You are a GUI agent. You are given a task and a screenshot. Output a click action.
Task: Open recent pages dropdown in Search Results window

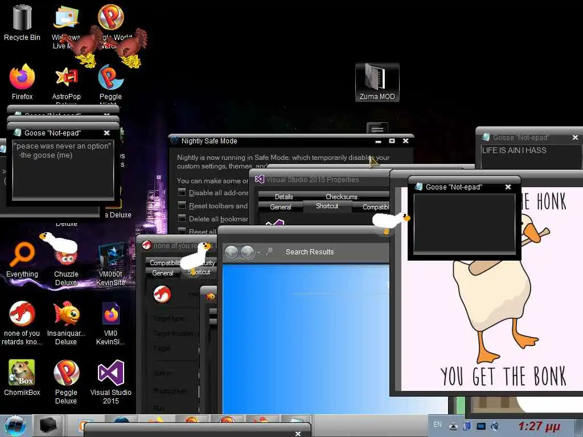258,253
